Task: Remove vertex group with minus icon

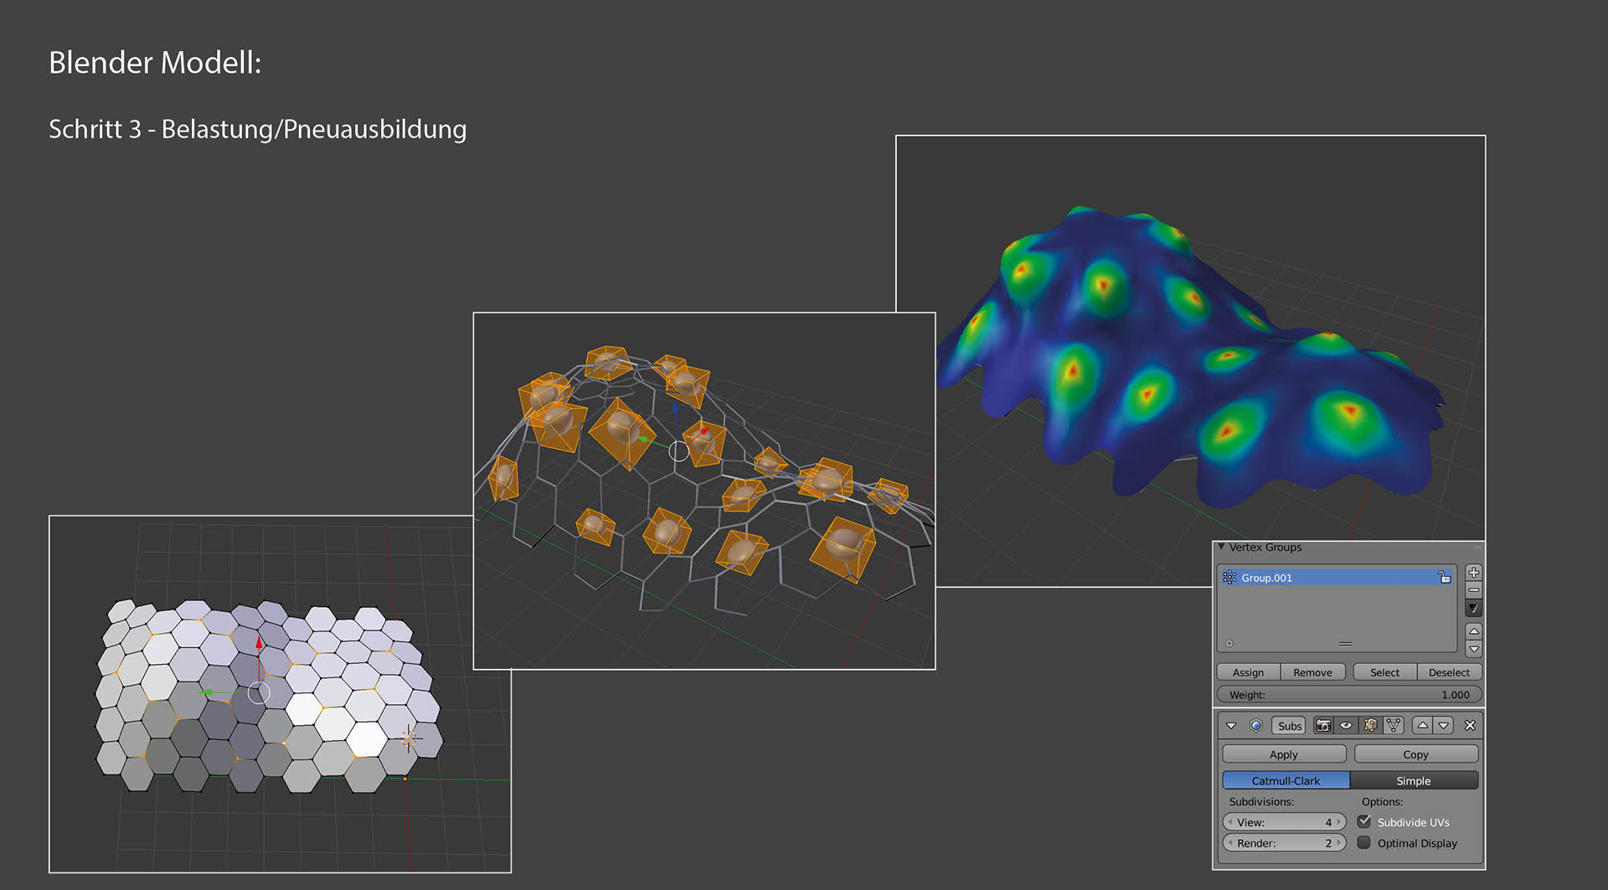Action: (x=1474, y=590)
